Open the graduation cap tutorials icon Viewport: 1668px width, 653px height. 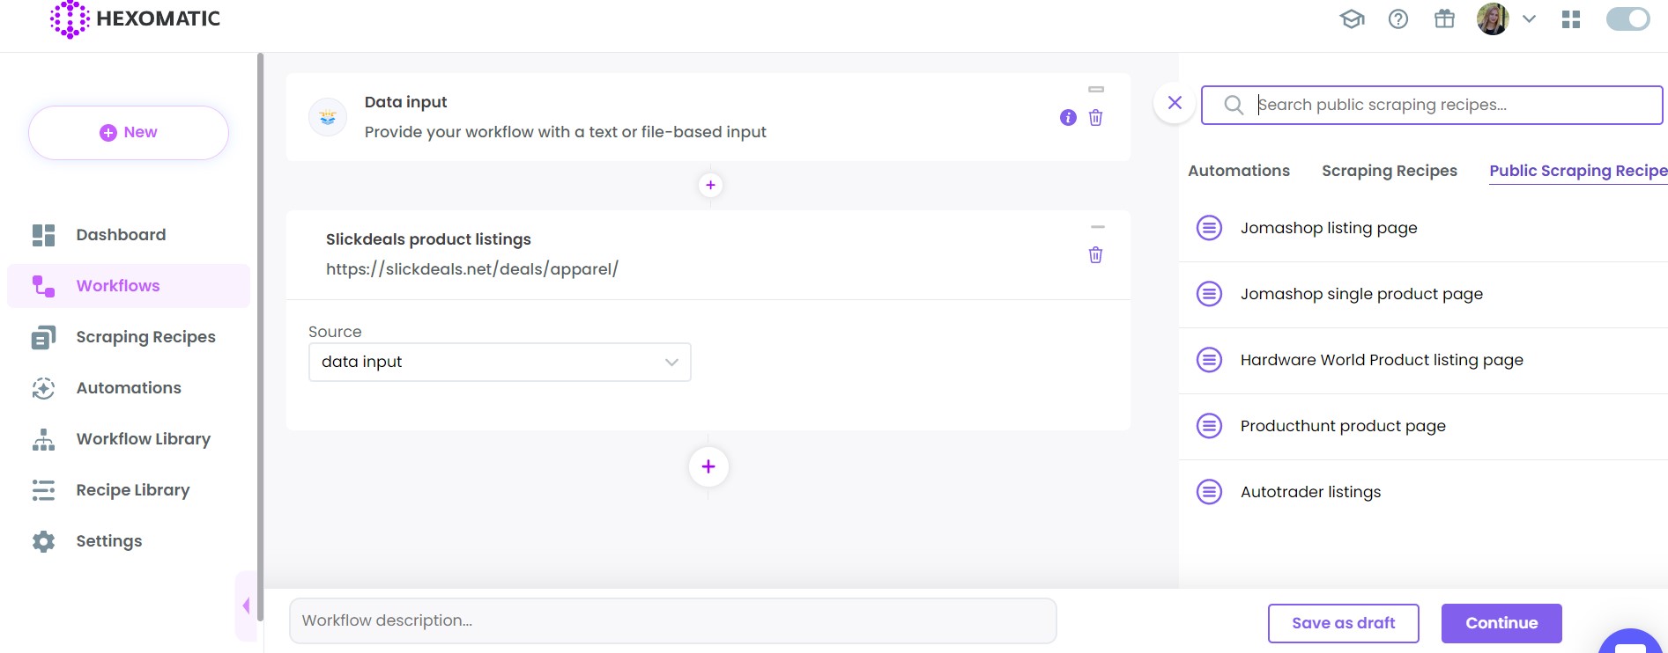(x=1352, y=19)
